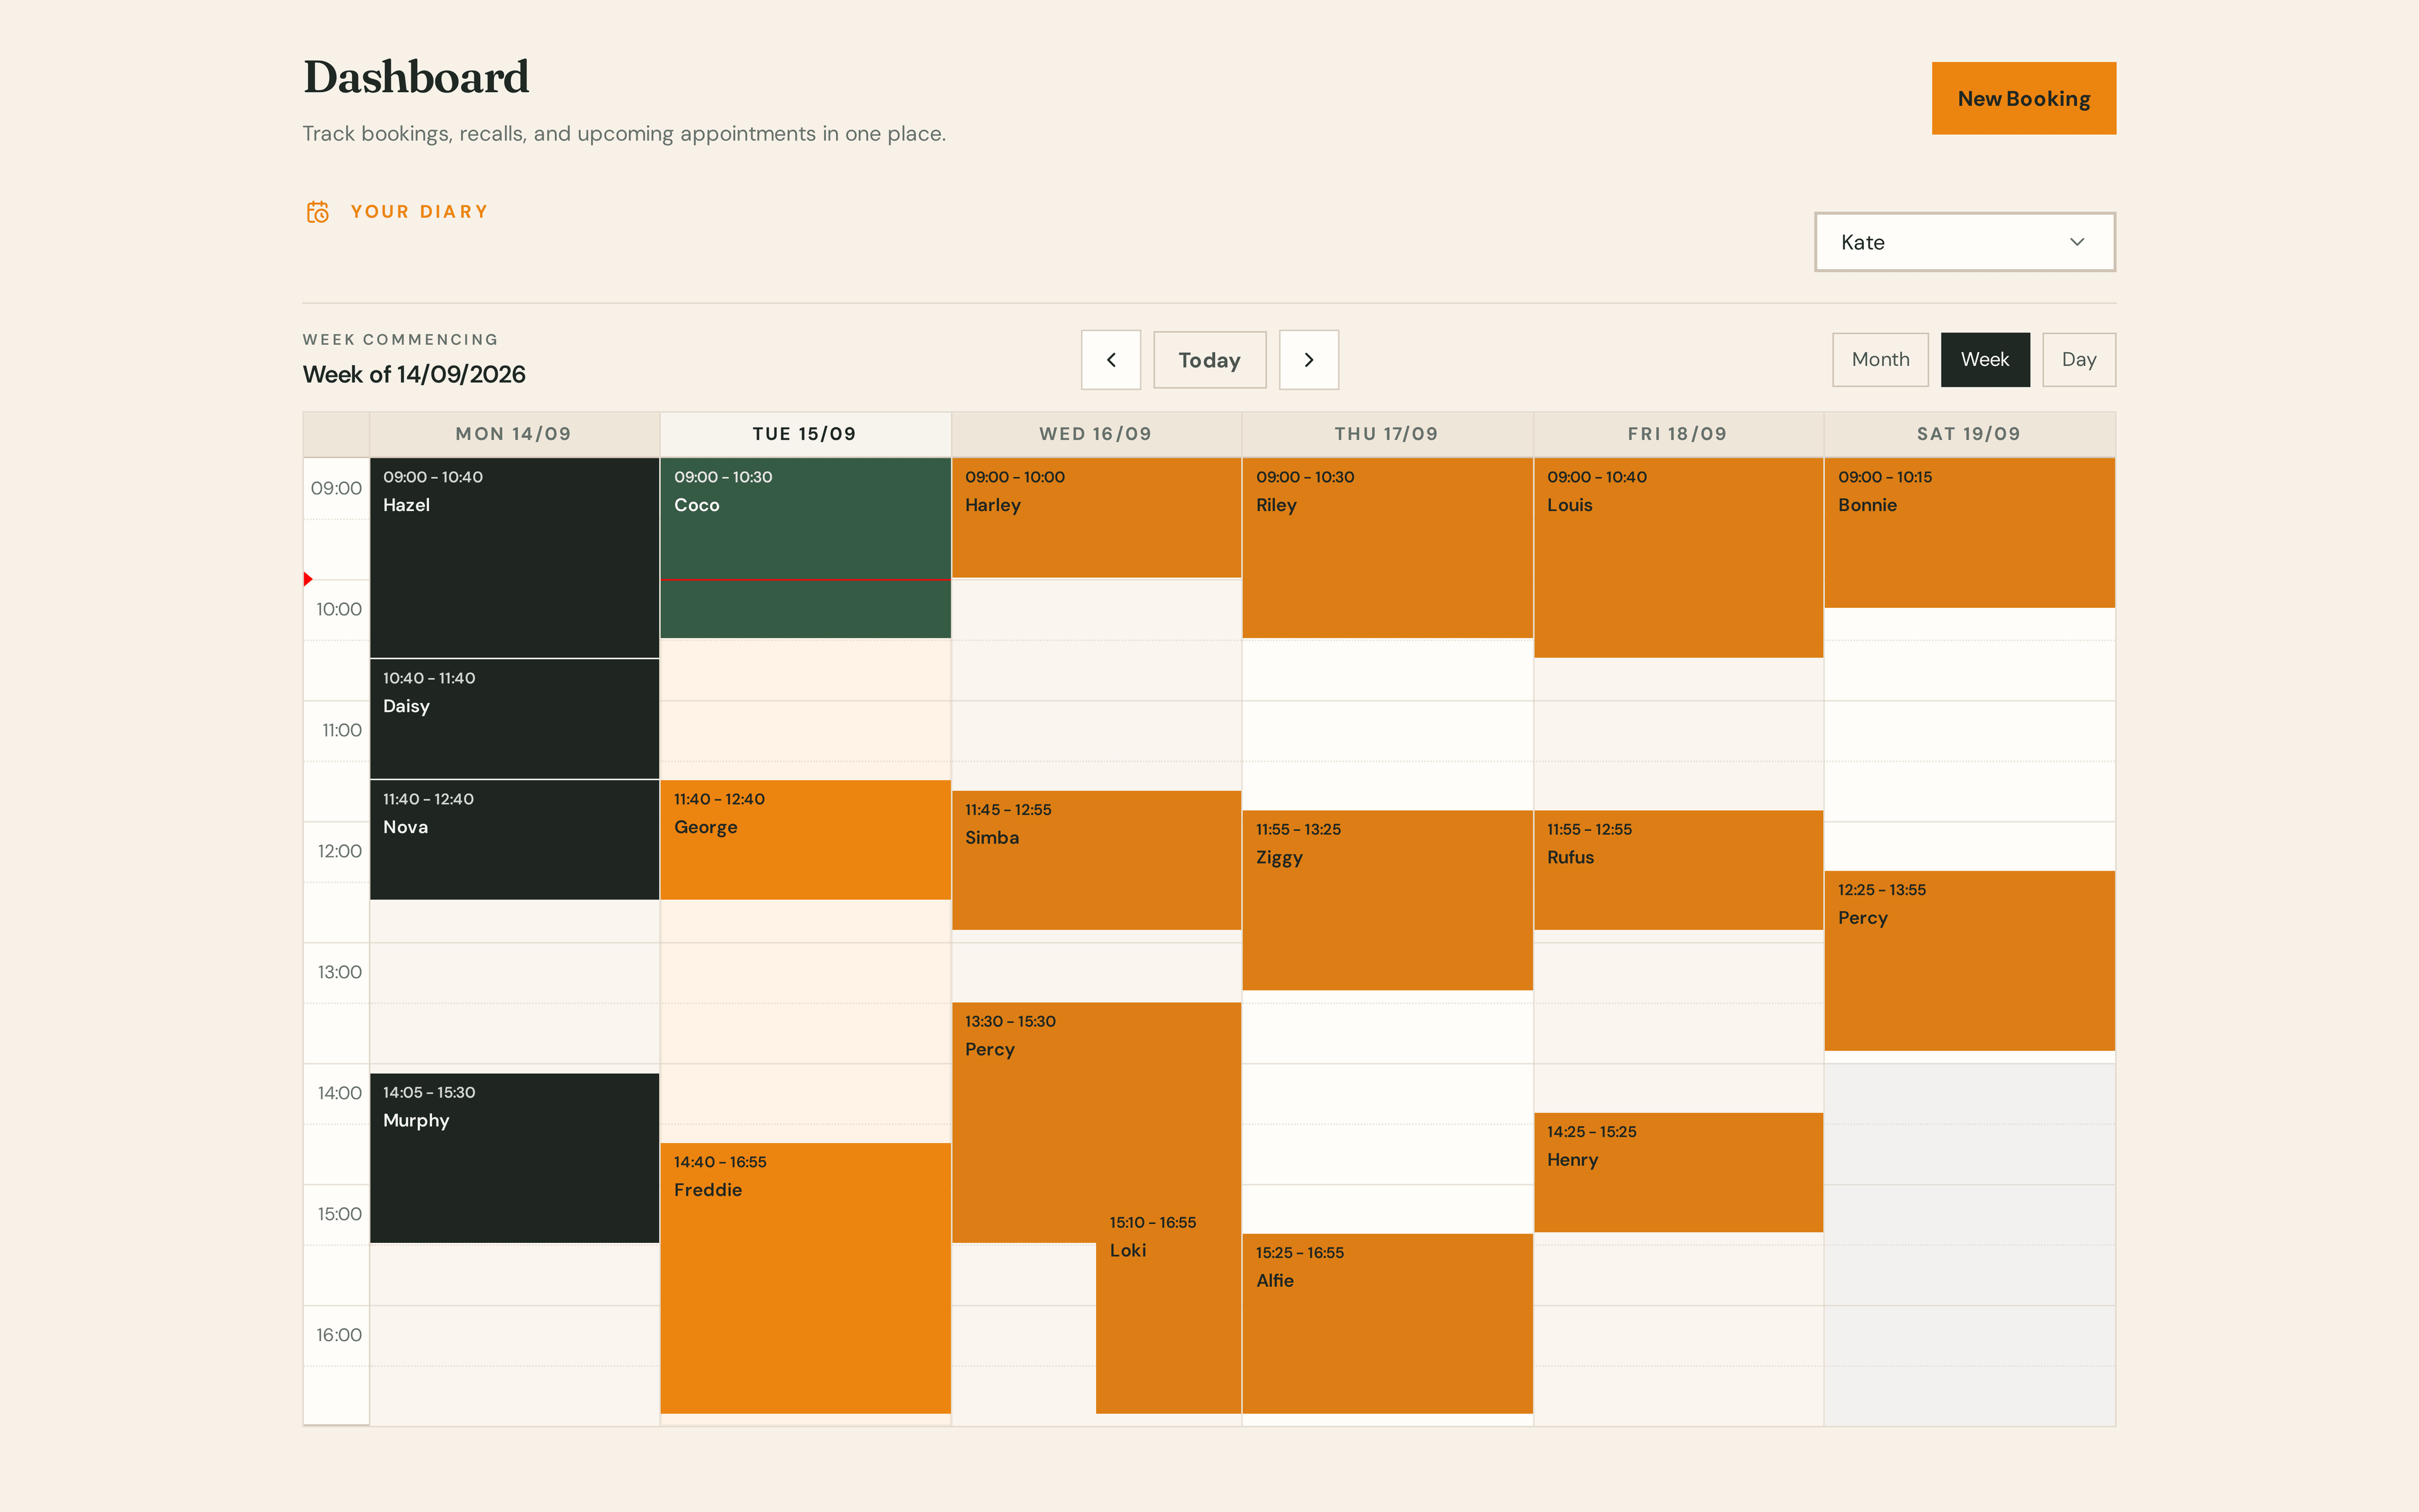The height and width of the screenshot is (1512, 2419).
Task: Select the SAT 19/09 column header
Action: click(x=1968, y=434)
